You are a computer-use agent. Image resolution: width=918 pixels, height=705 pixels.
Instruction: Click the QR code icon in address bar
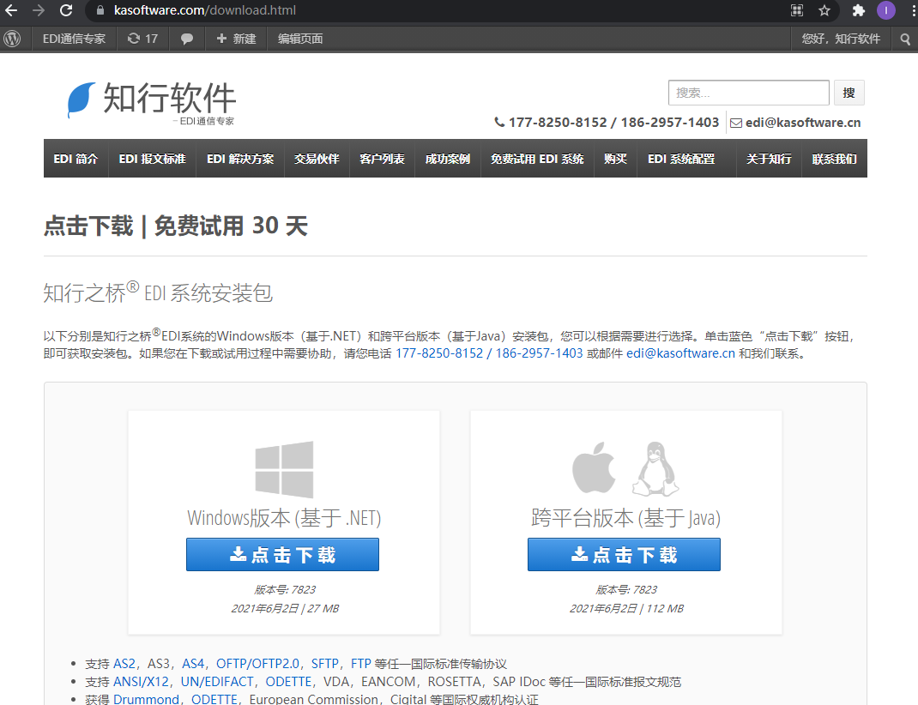pos(797,10)
